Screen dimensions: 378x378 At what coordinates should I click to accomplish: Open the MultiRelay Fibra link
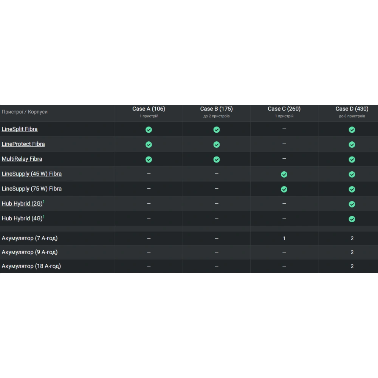(22, 159)
